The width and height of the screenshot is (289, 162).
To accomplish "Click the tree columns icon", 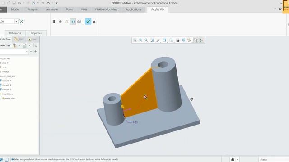I will click(x=35, y=45).
